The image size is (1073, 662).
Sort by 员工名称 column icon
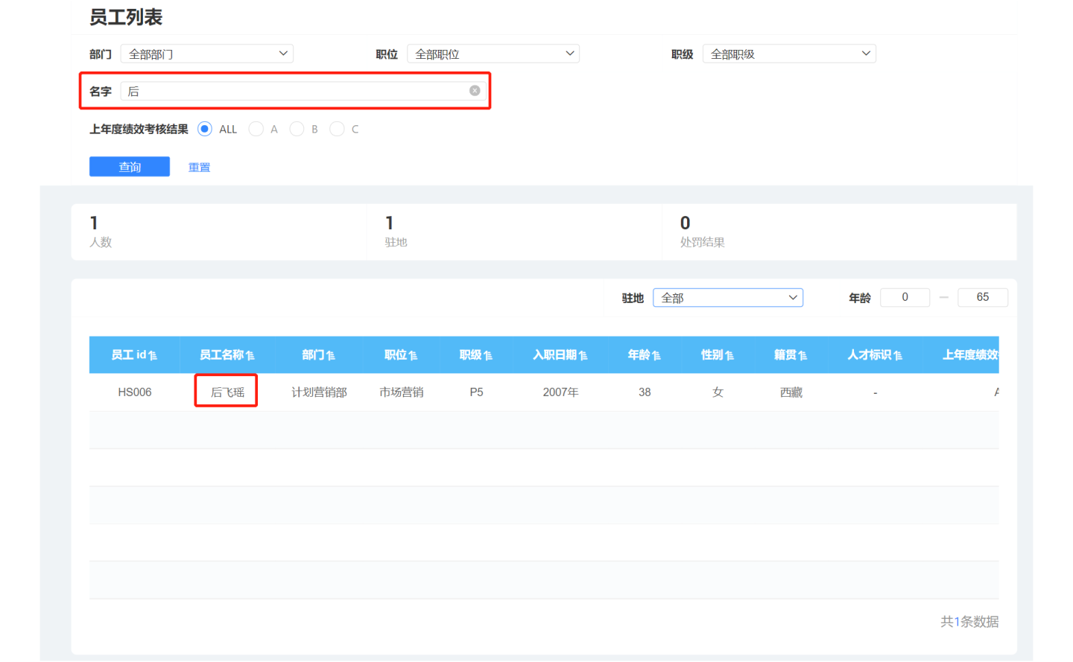pyautogui.click(x=250, y=356)
